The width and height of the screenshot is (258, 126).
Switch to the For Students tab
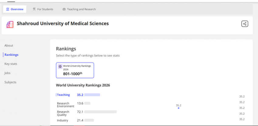43,9
